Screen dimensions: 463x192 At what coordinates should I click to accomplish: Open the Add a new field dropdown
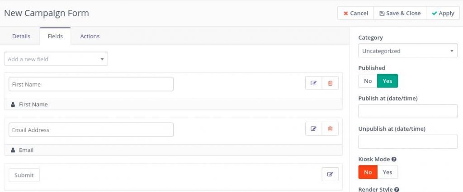pos(56,59)
